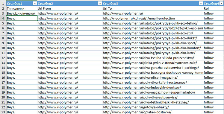Screen dimensions: 224x114
Task: Click the pokrytiye-pvkh-eco-tehno URL cell
Action: [x=153, y=23]
